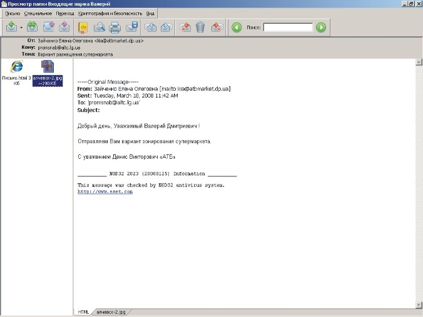
Task: Click the magnifier search-in-message icon
Action: [x=99, y=28]
